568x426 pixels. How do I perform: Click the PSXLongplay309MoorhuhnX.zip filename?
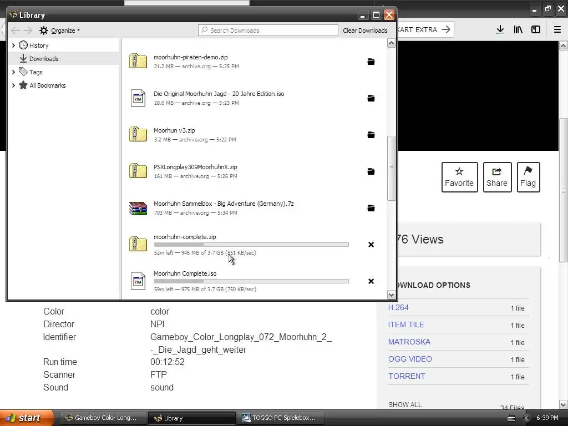(195, 167)
